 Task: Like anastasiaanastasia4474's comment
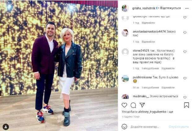tap(185, 33)
